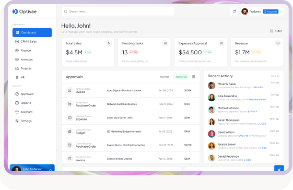Click the Dashboard grid icon

pyautogui.click(x=18, y=32)
